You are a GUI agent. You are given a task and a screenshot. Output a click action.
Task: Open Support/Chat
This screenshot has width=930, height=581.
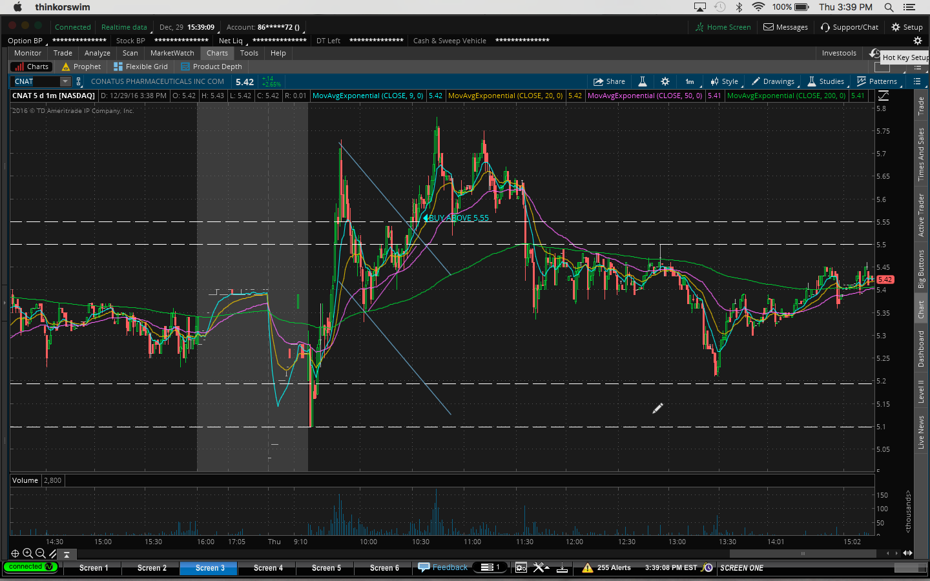[849, 27]
